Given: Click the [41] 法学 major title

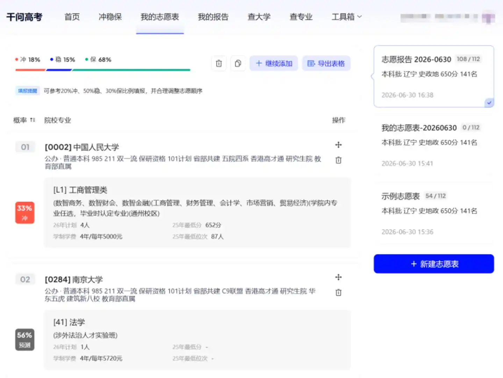Looking at the screenshot, I should [69, 322].
